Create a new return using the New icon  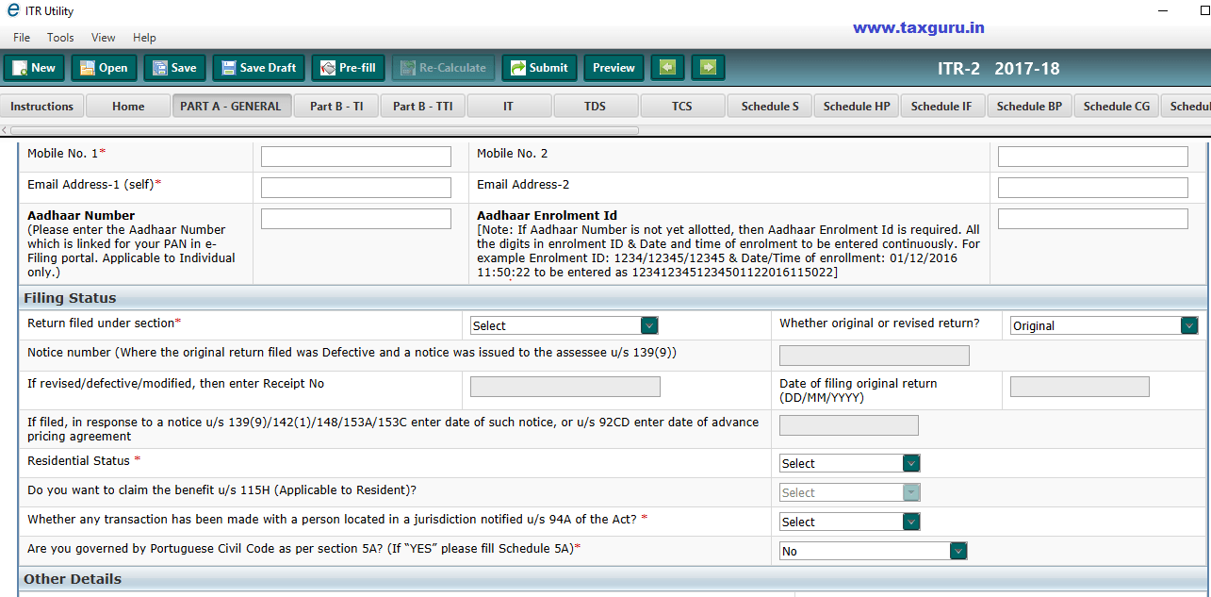coord(34,67)
